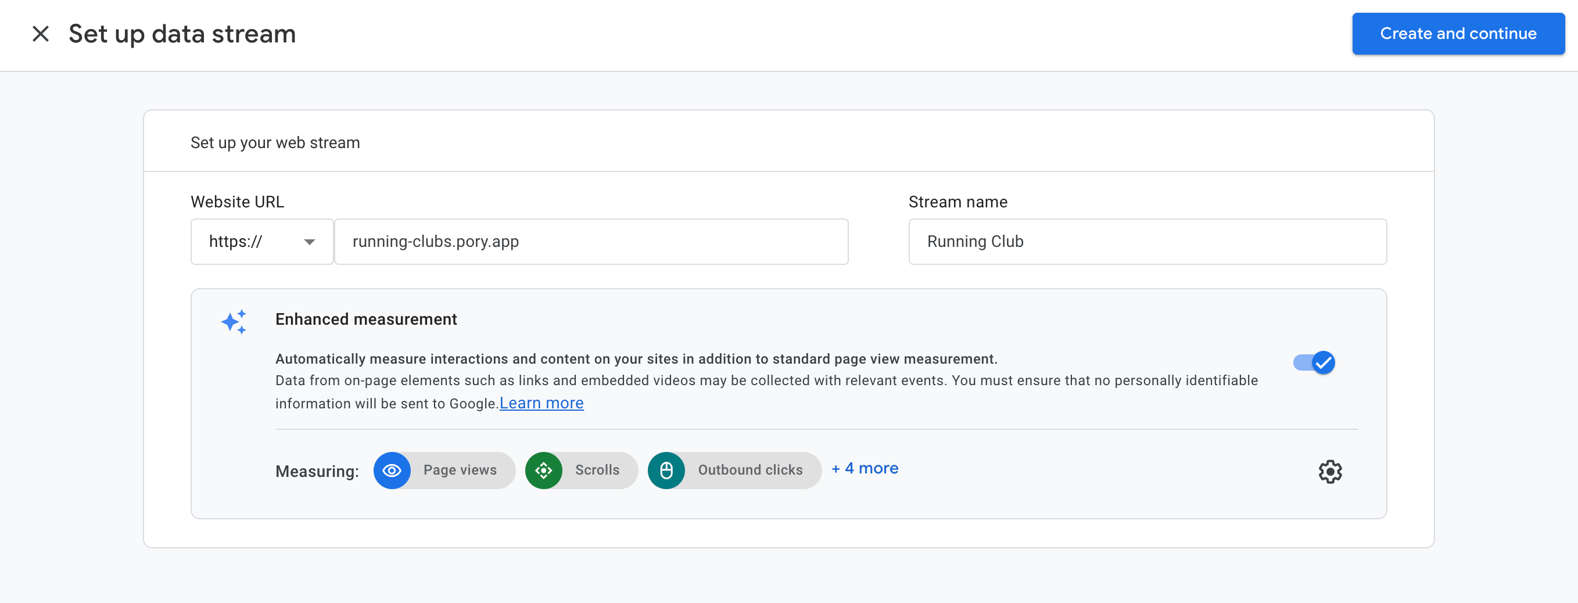Expand the + 4 more measurements

click(865, 469)
